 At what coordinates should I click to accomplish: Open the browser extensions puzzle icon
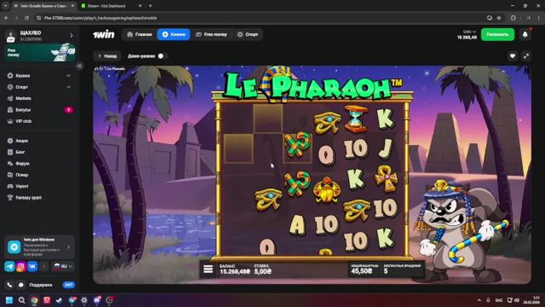click(513, 18)
